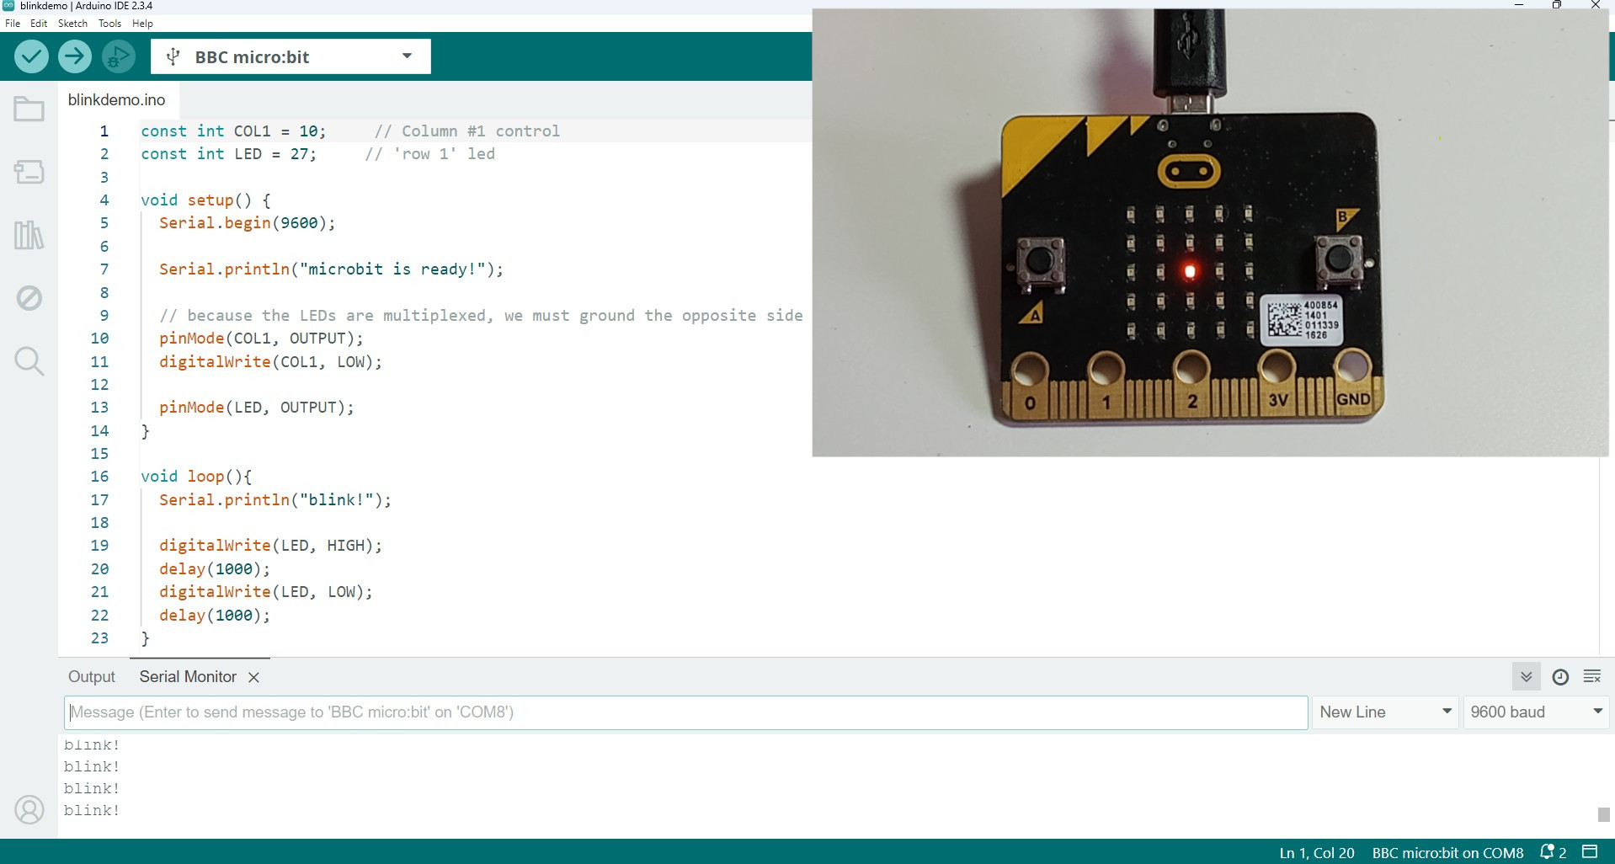This screenshot has width=1615, height=864.
Task: Click line number 16 in the gutter
Action: pyautogui.click(x=99, y=477)
